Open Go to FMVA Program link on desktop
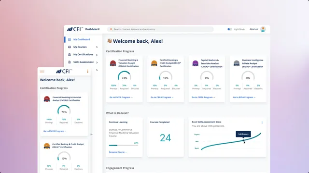The width and height of the screenshot is (309, 173). pyautogui.click(x=121, y=97)
